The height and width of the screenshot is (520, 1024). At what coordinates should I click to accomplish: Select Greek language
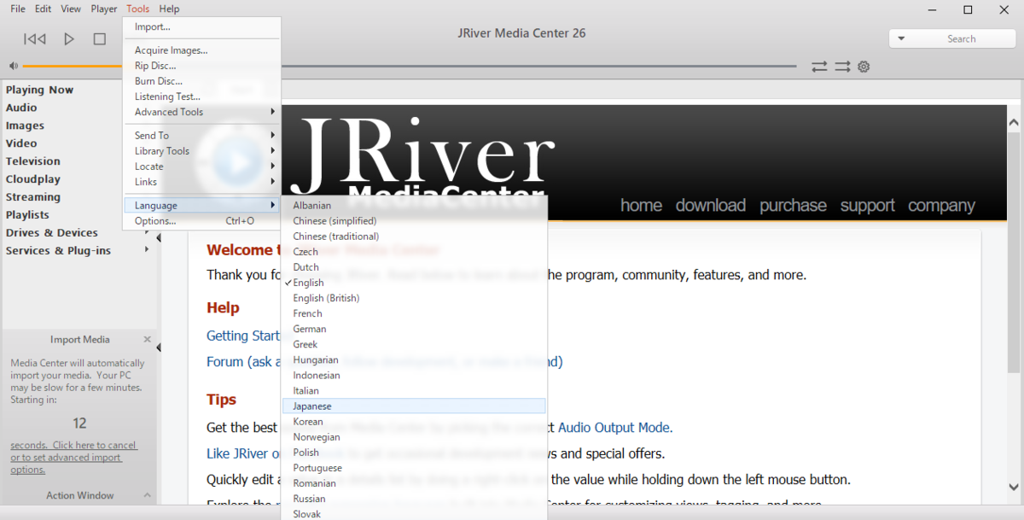[x=414, y=344]
